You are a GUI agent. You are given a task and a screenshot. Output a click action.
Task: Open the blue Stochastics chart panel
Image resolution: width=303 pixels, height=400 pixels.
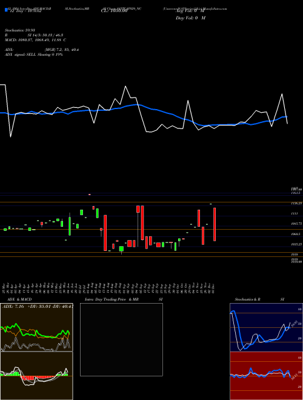click(x=266, y=327)
